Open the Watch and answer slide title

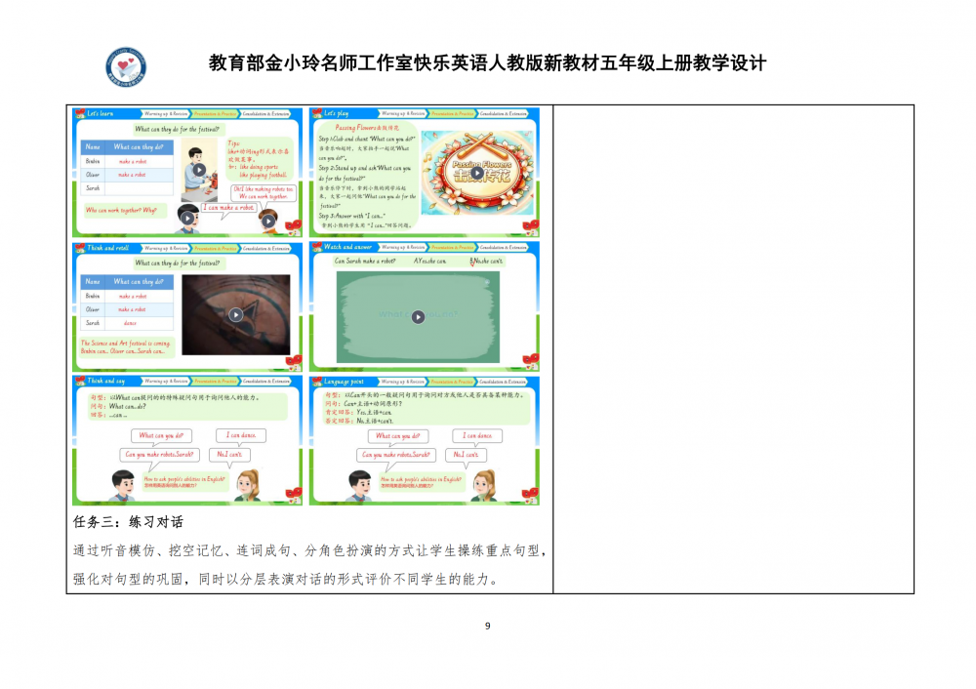tap(347, 247)
